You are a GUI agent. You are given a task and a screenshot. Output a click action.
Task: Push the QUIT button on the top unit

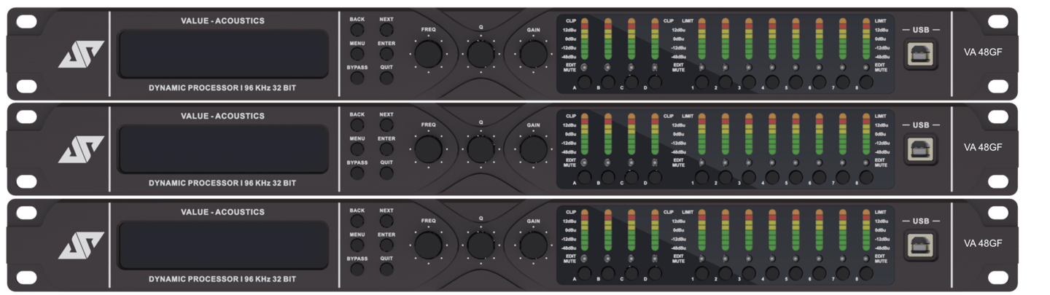(x=386, y=78)
